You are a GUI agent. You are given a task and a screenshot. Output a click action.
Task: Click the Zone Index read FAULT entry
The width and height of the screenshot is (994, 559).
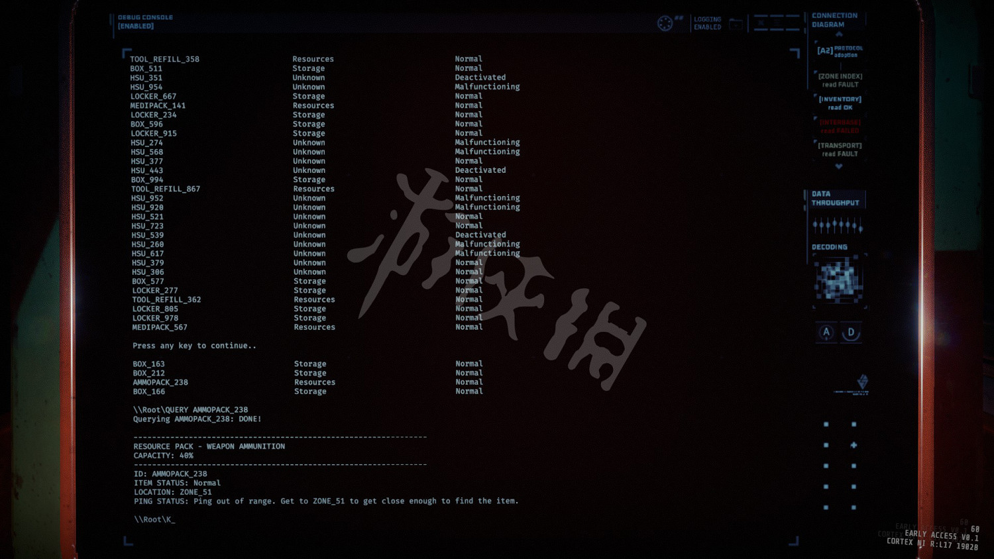840,80
